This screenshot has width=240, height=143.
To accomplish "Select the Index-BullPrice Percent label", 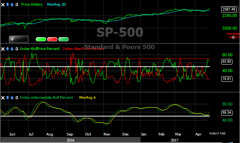I will pyautogui.click(x=40, y=49).
